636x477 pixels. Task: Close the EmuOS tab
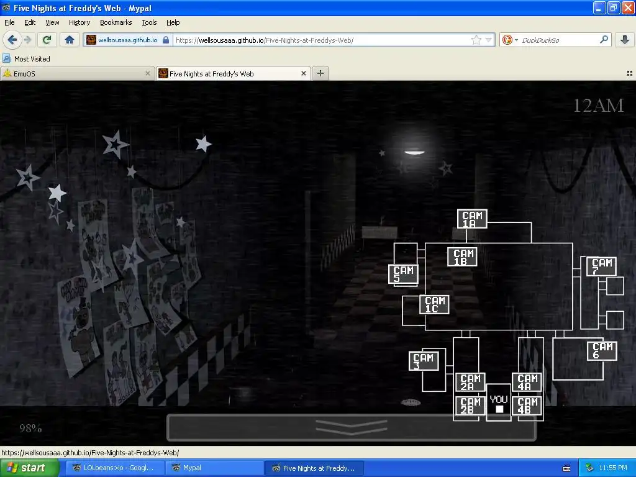pyautogui.click(x=148, y=73)
